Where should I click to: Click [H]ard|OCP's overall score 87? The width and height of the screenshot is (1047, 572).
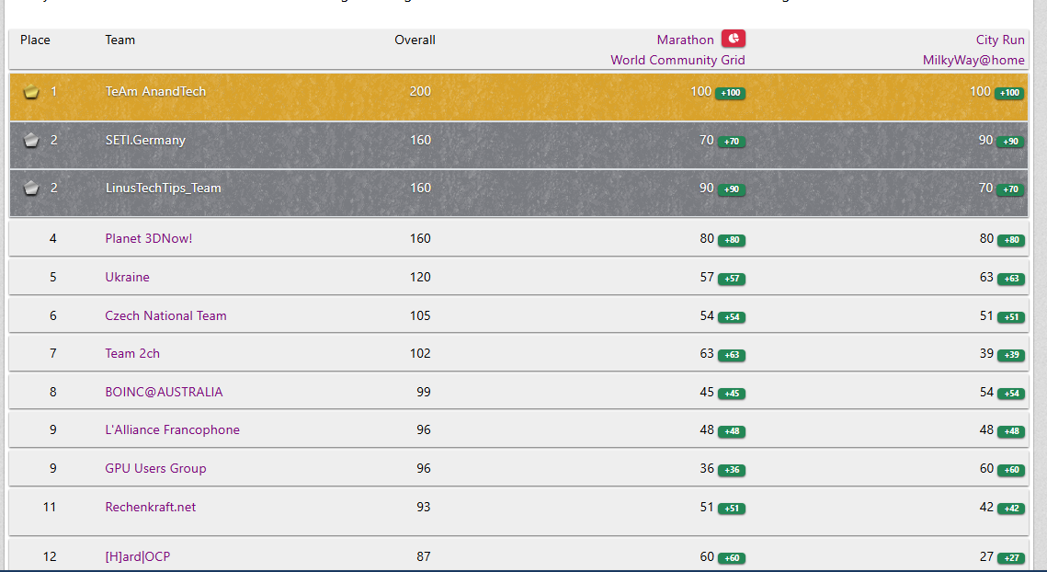pos(424,556)
